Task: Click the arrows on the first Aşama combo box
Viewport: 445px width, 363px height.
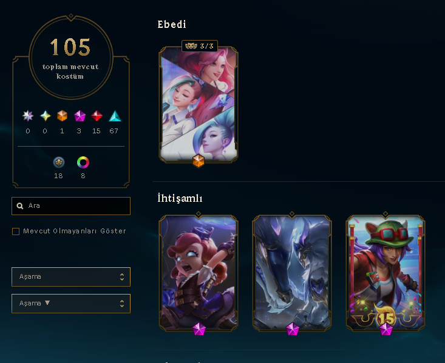Action: (122, 277)
